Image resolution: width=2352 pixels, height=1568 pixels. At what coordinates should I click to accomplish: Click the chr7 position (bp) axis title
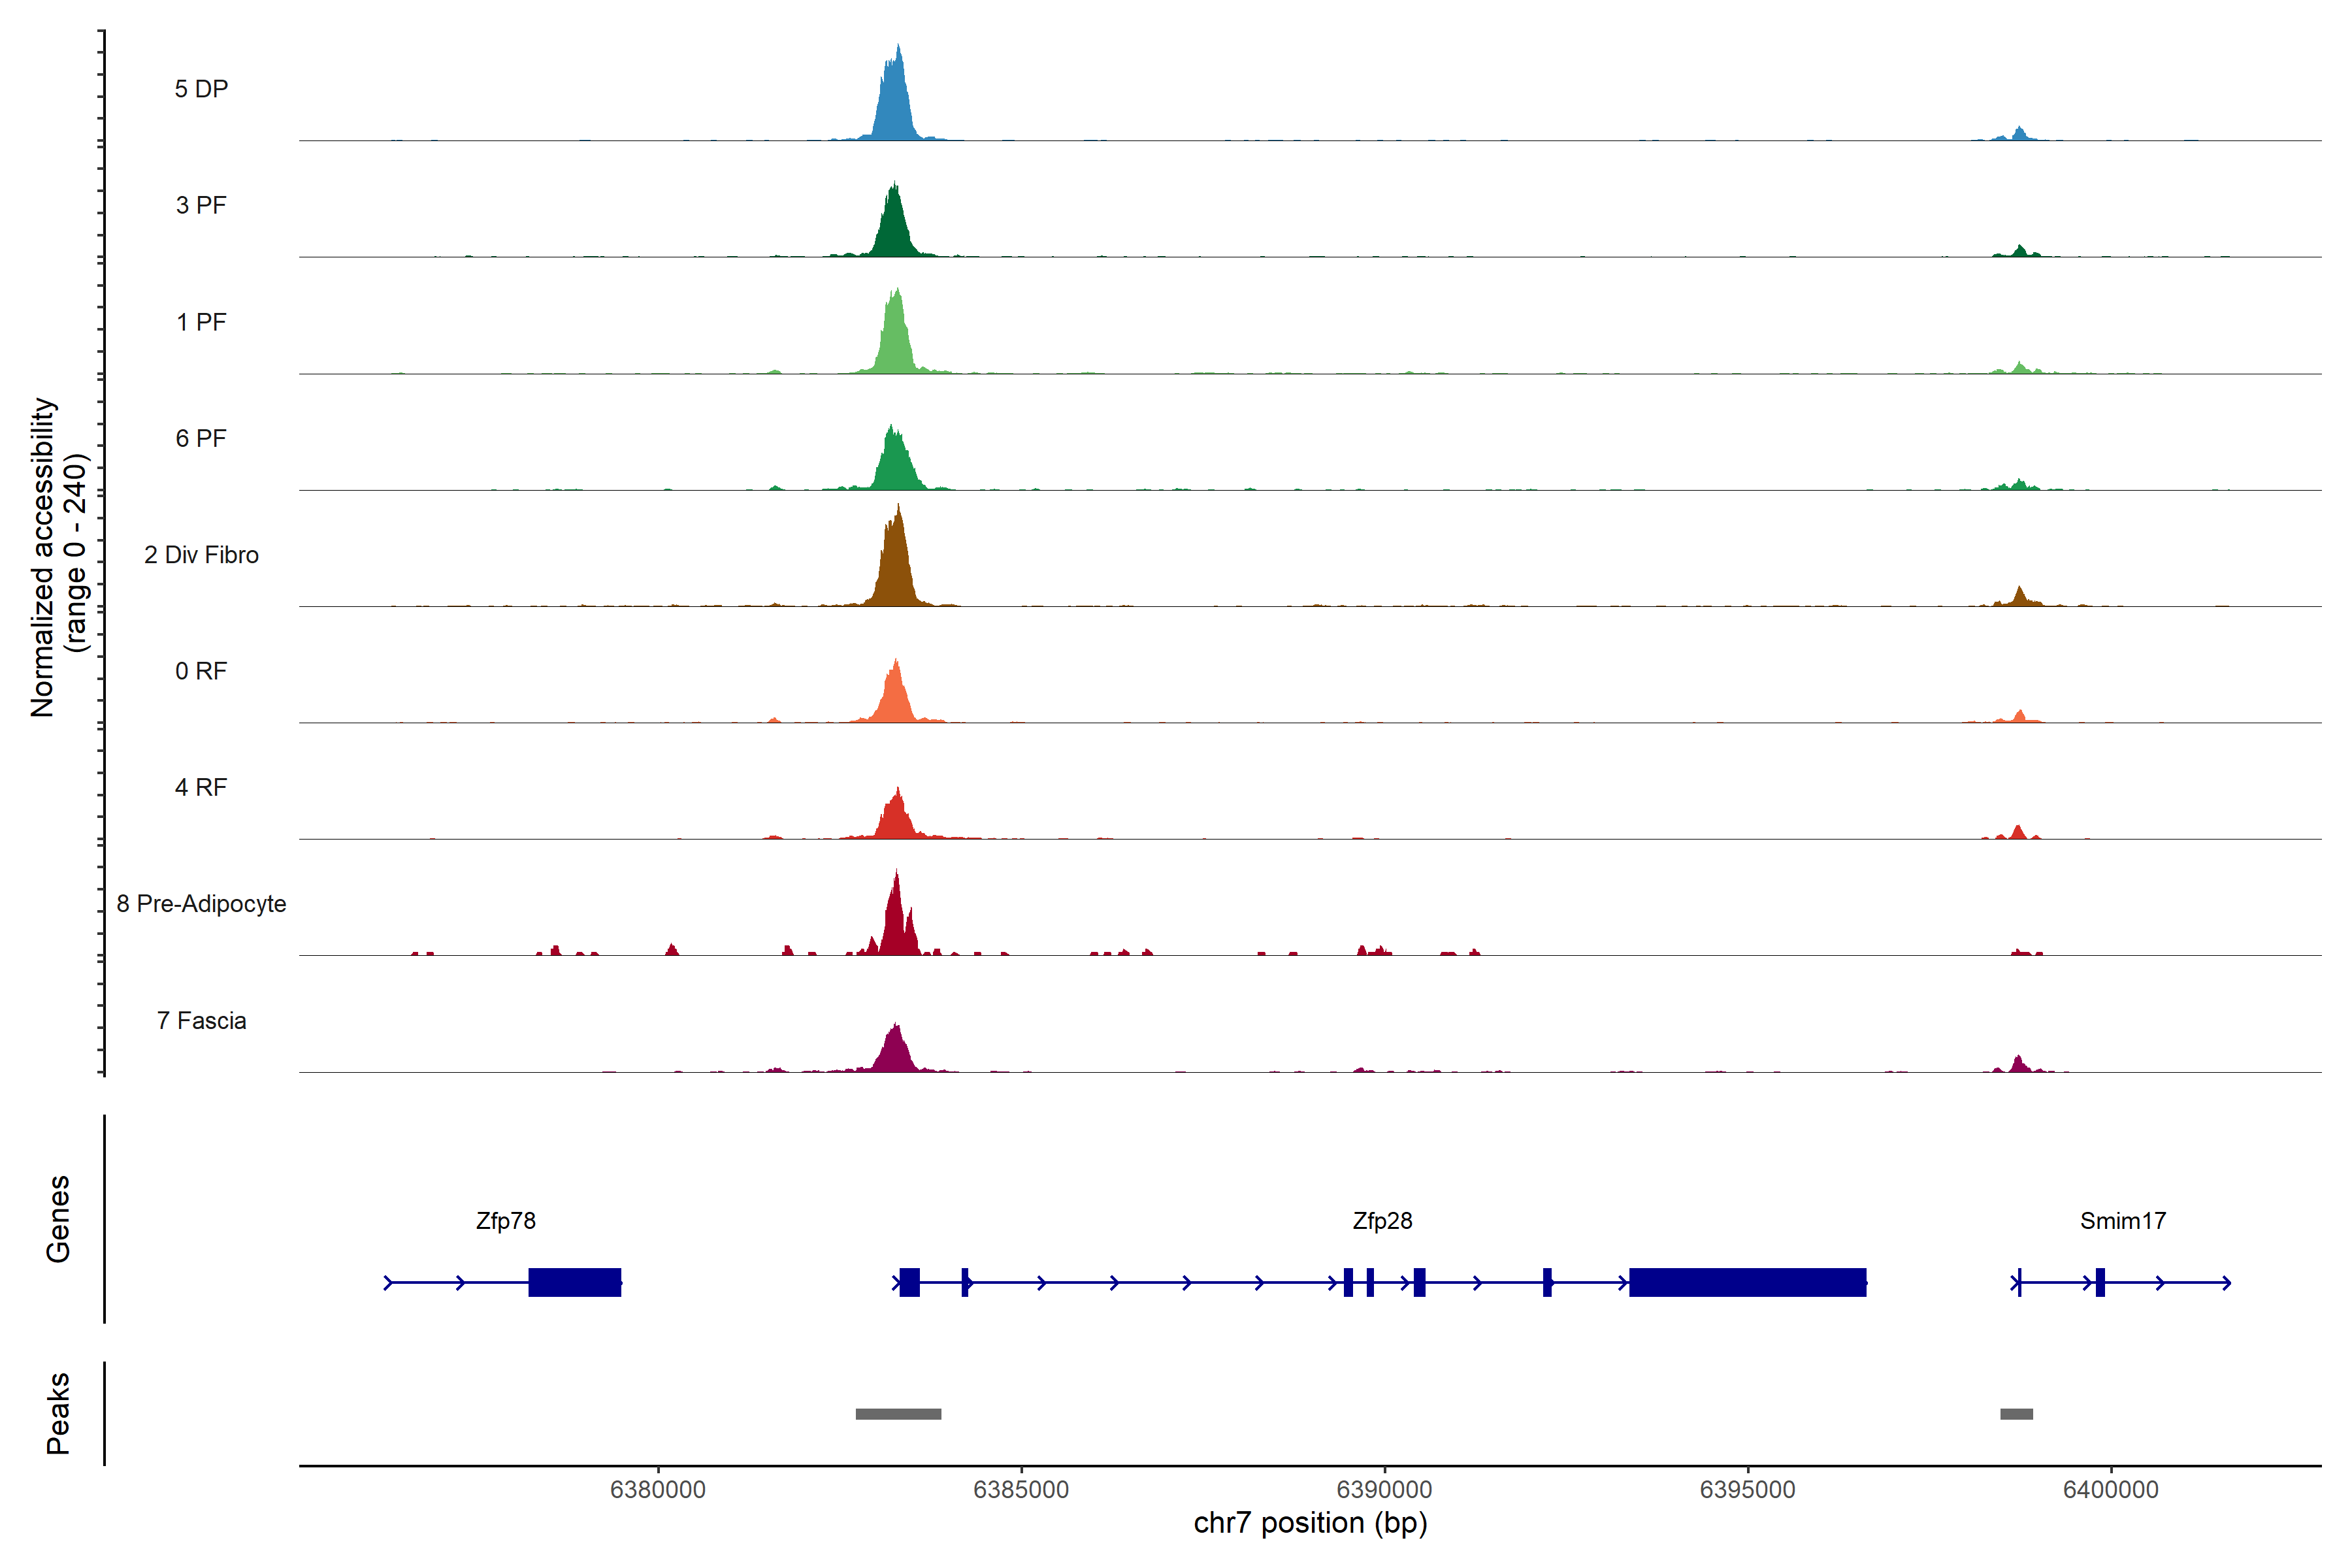pos(1310,1523)
